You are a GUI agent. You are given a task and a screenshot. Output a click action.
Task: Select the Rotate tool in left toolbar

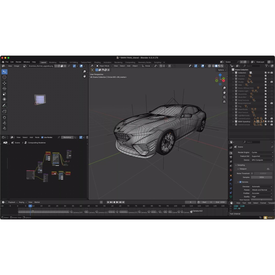tap(4, 89)
